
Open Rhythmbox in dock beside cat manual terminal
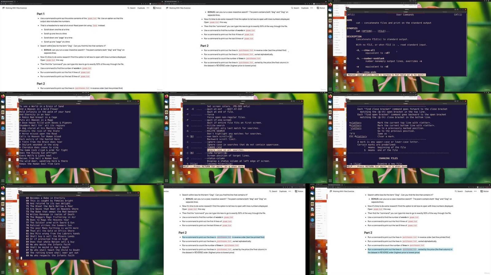pyautogui.click(x=330, y=20)
